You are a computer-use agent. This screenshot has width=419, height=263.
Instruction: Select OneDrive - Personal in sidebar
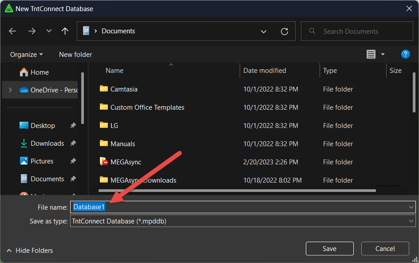(40, 90)
